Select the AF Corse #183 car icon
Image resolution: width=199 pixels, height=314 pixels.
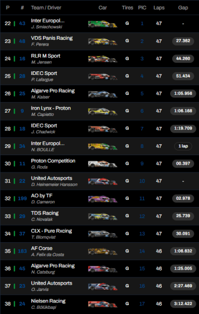[x=102, y=251]
